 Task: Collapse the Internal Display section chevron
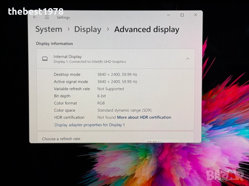tap(188, 59)
